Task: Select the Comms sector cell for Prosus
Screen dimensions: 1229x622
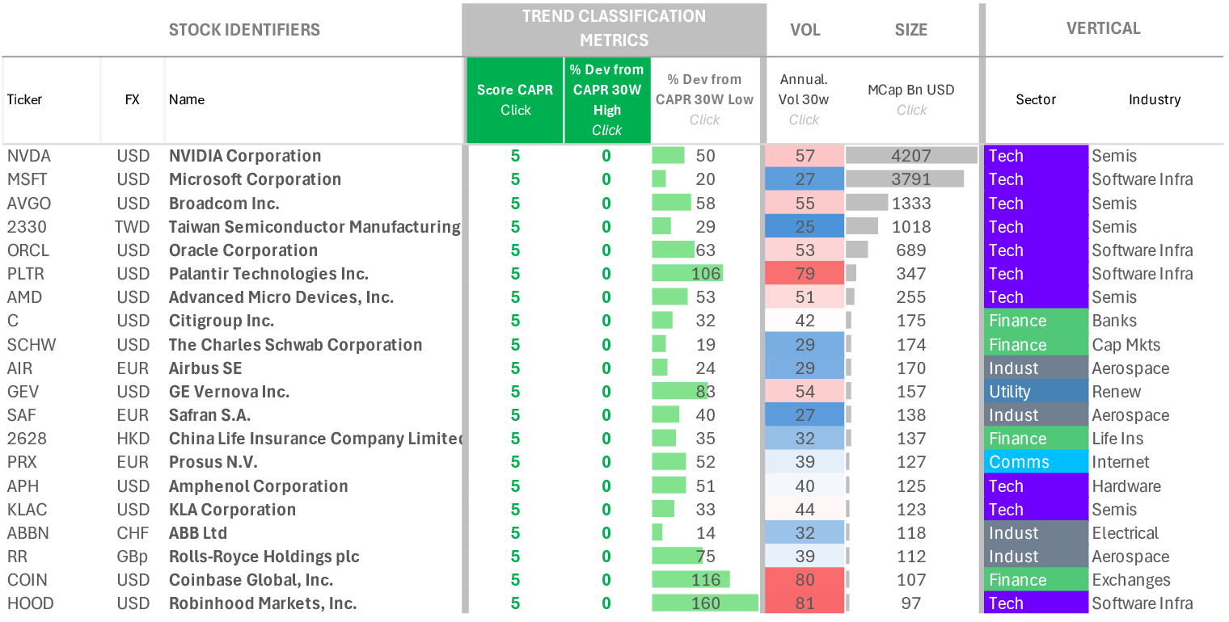Action: pos(1037,462)
